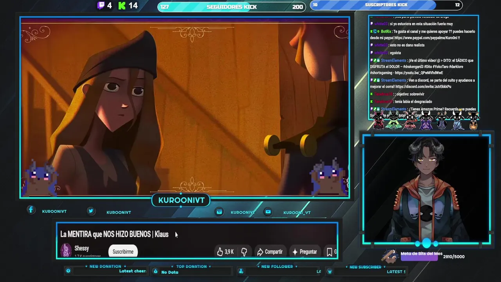Screen dimensions: 501x282
Task: Click Kick viewer count '14'
Action: pos(133,5)
